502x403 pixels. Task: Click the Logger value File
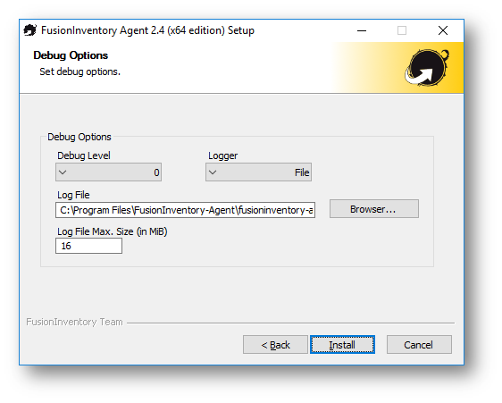pos(302,172)
